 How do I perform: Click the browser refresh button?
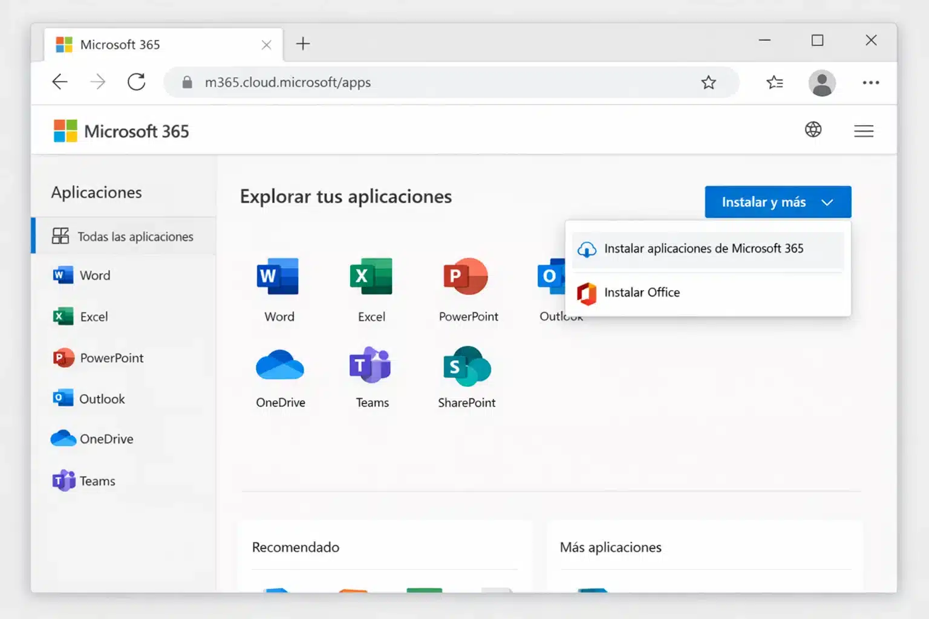[x=137, y=82]
